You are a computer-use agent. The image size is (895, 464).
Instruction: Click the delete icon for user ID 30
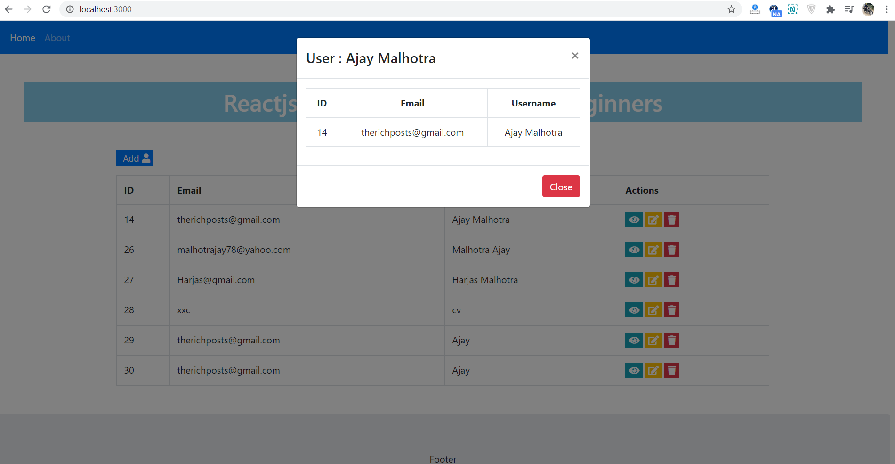pyautogui.click(x=671, y=370)
